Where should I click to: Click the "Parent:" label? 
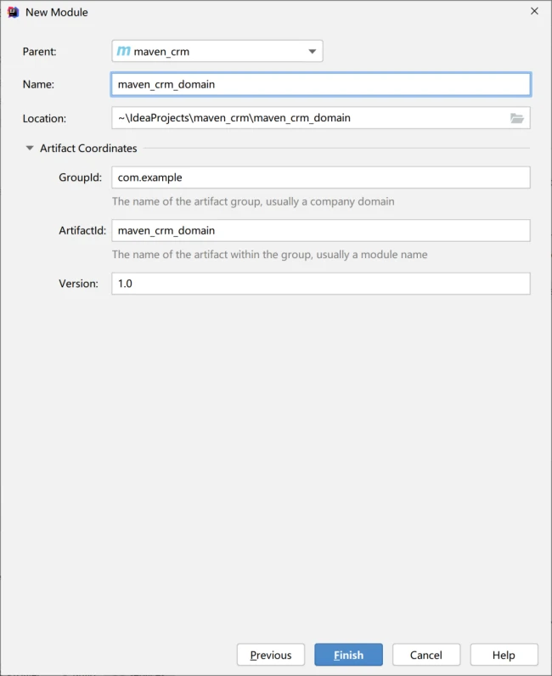point(39,52)
